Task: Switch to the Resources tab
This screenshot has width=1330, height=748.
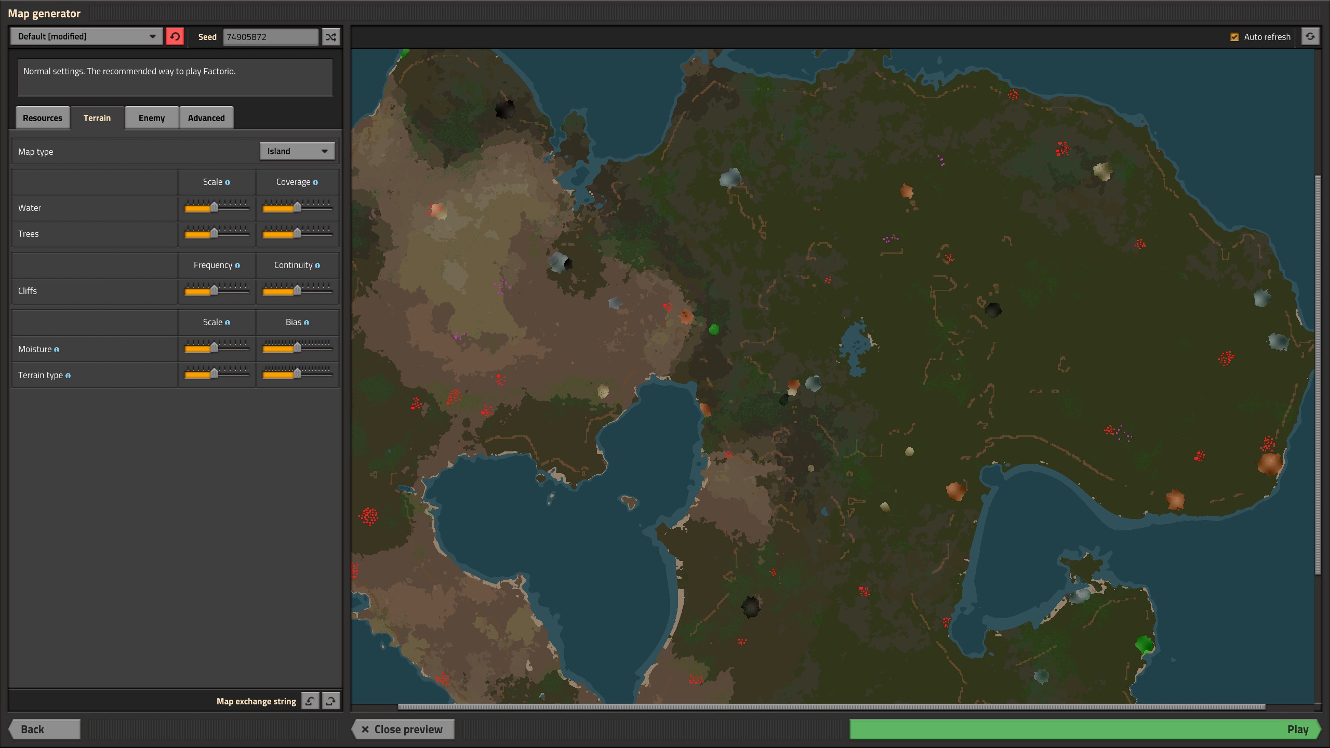Action: [43, 118]
